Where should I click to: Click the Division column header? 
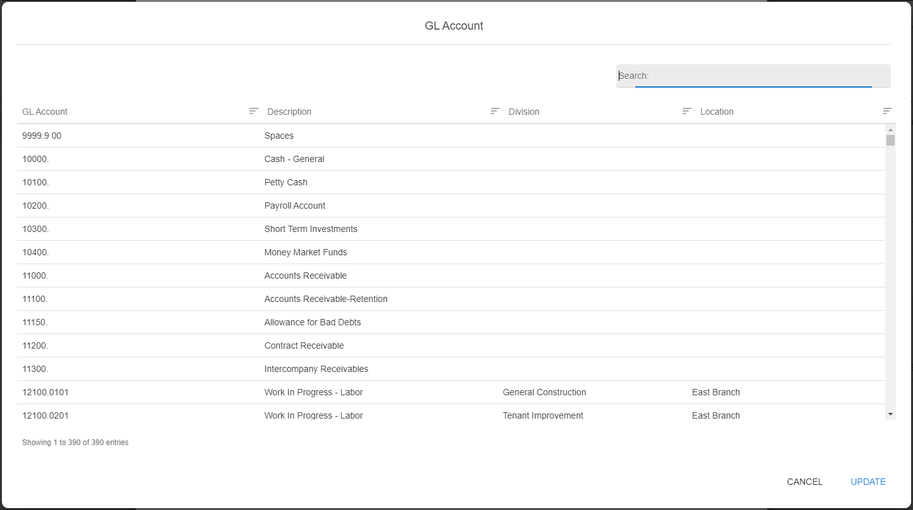click(524, 112)
